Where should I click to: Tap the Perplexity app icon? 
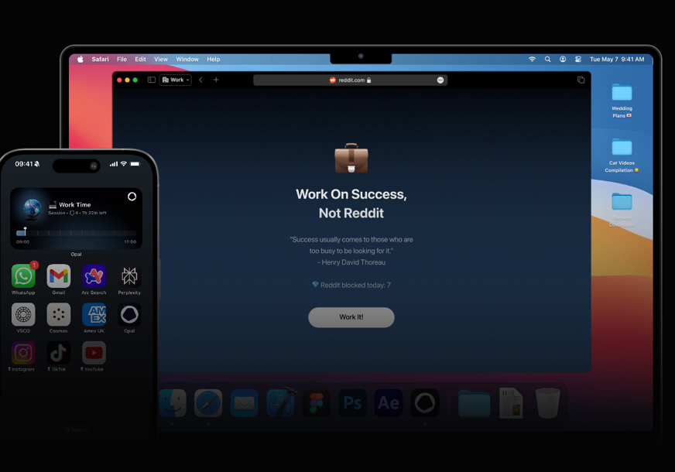[129, 275]
